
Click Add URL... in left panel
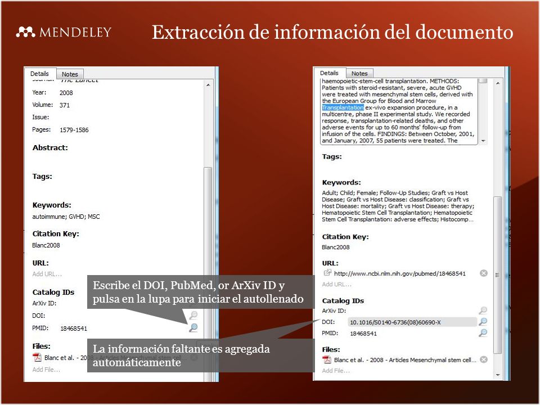[x=47, y=274]
